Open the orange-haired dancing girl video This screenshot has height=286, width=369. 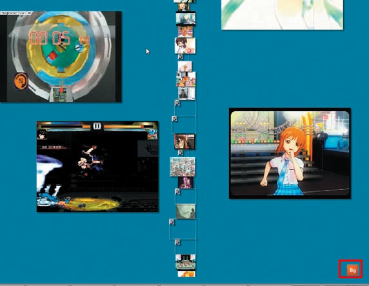290,153
